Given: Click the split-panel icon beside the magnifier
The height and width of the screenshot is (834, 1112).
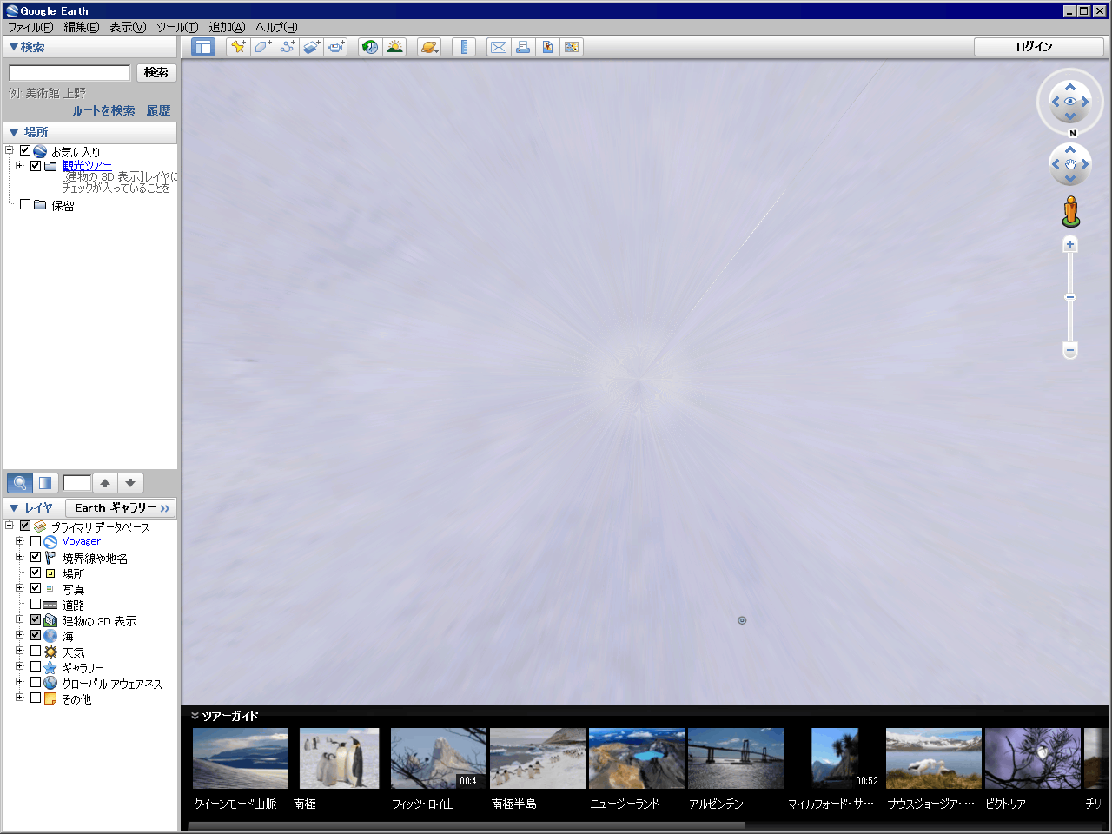Looking at the screenshot, I should click(x=45, y=483).
